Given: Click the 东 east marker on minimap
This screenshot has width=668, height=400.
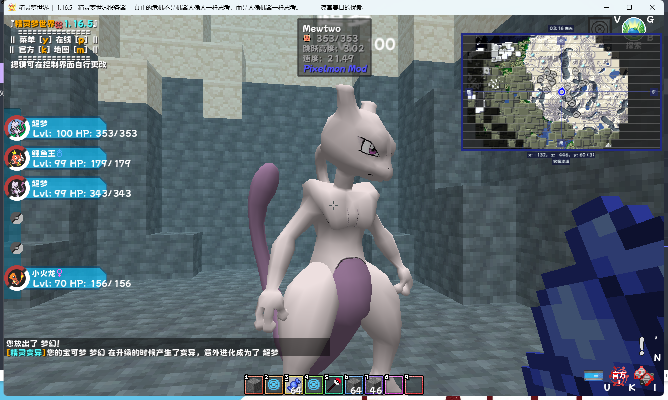Looking at the screenshot, I should tap(654, 92).
